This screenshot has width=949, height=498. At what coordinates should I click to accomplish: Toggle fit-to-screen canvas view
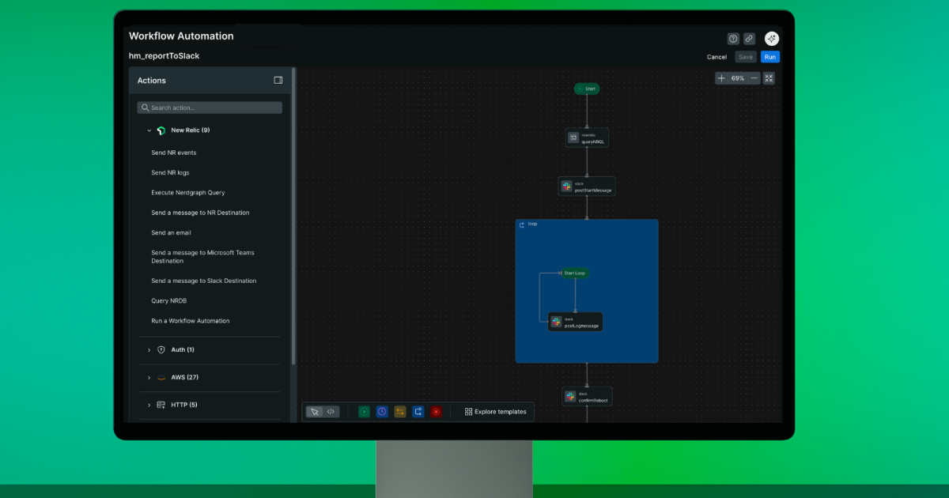click(768, 77)
